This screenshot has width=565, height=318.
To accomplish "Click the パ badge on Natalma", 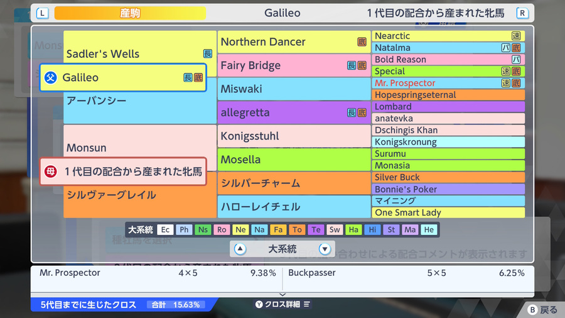I will pos(506,48).
